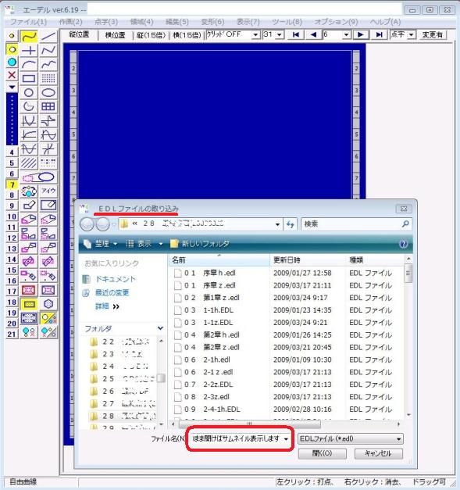Select the ellipse drawing tool

point(48,92)
